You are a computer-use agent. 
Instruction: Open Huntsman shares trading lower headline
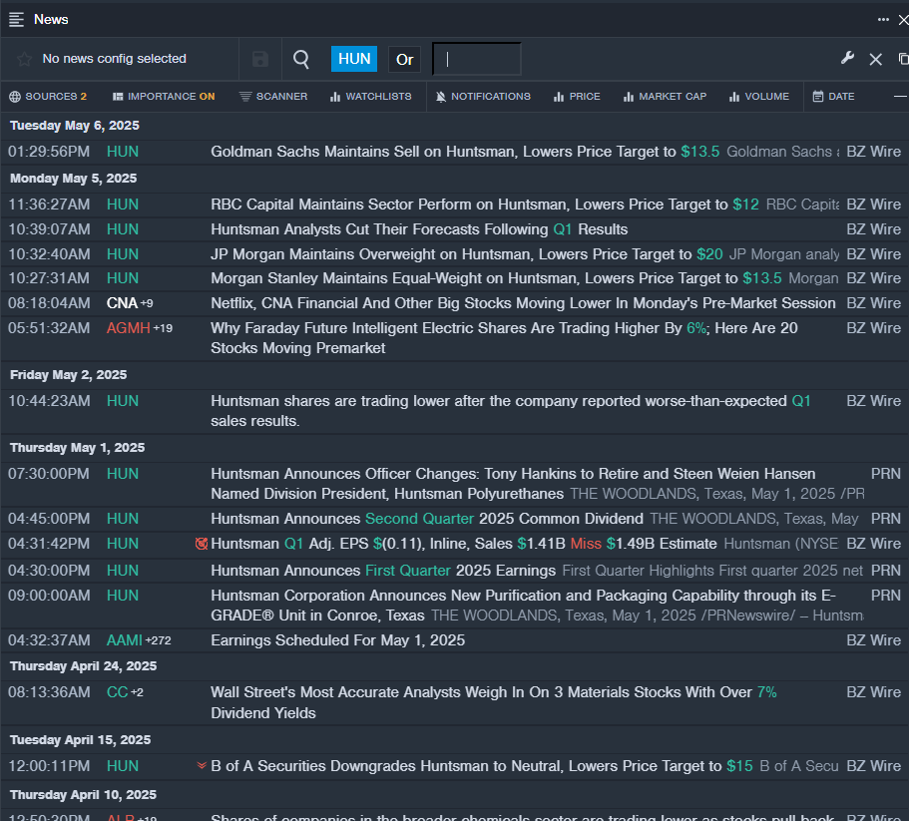pos(511,411)
